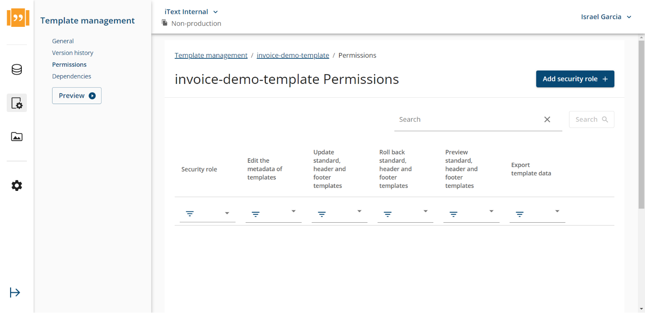
Task: Click the Preview button
Action: 76,96
